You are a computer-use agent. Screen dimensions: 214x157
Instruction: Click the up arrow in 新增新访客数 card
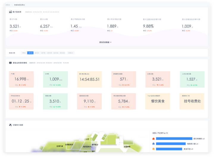point(123,85)
